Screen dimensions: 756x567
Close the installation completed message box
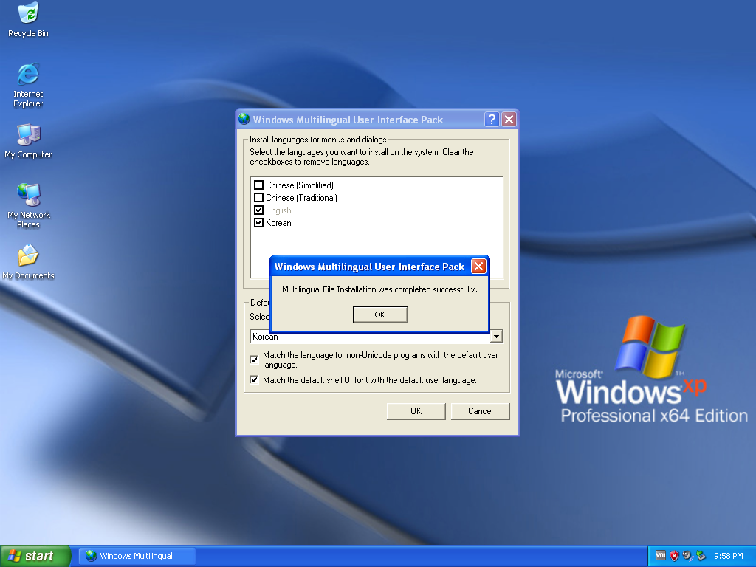click(x=478, y=266)
